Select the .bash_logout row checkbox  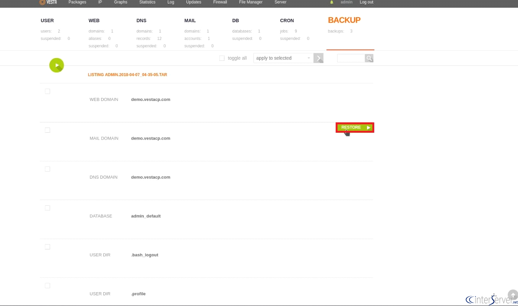point(47,247)
